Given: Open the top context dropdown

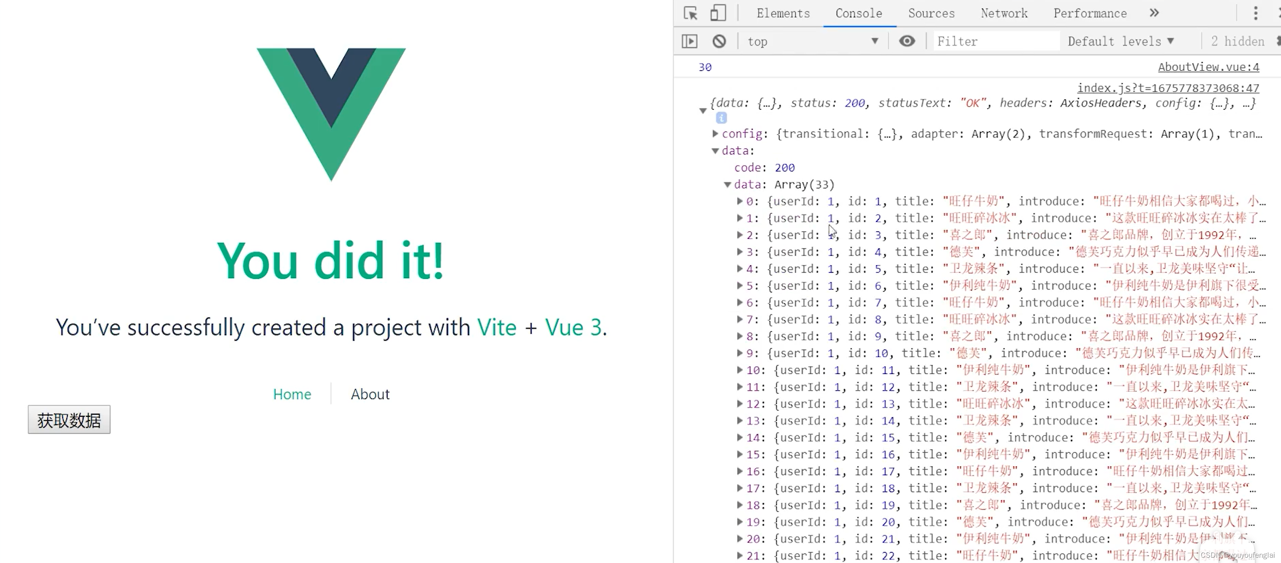Looking at the screenshot, I should coord(813,41).
